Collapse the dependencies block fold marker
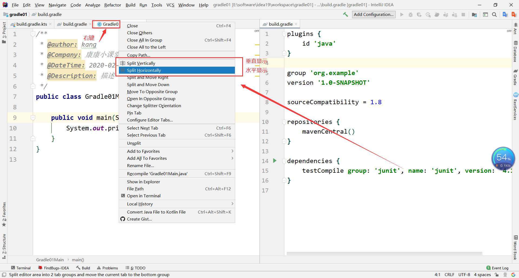Image resolution: width=519 pixels, height=278 pixels. [284, 161]
